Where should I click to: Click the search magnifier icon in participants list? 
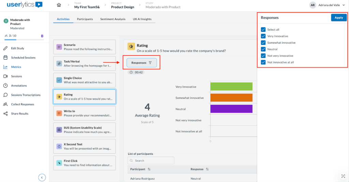tap(131, 161)
